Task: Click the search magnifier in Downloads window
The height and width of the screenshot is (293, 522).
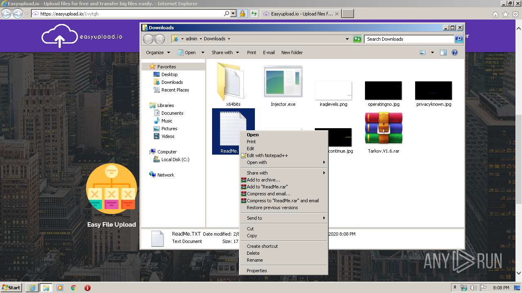Action: [x=459, y=39]
